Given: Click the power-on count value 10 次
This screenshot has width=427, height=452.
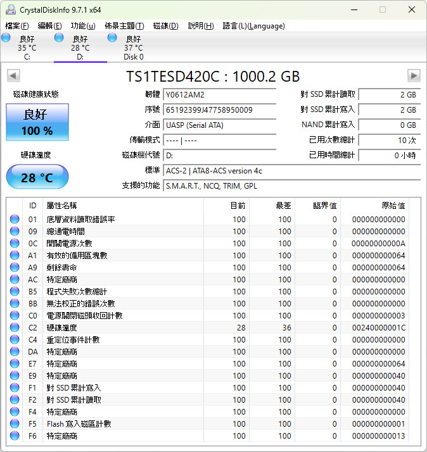Looking at the screenshot, I should pos(390,140).
